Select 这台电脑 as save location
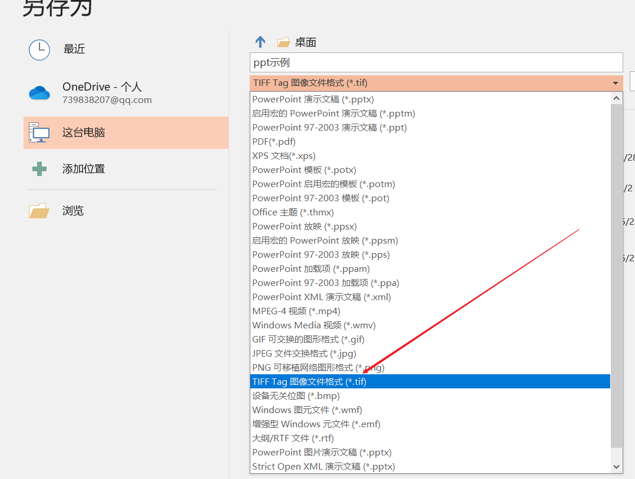Screen dimensions: 635x479 point(126,133)
